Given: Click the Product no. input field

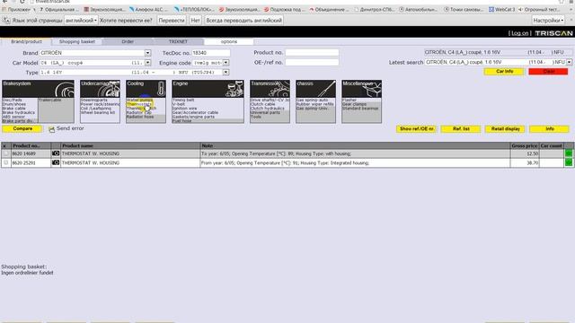Looking at the screenshot, I should point(312,53).
